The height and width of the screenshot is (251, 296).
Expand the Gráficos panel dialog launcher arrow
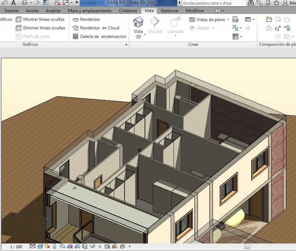pos(126,45)
